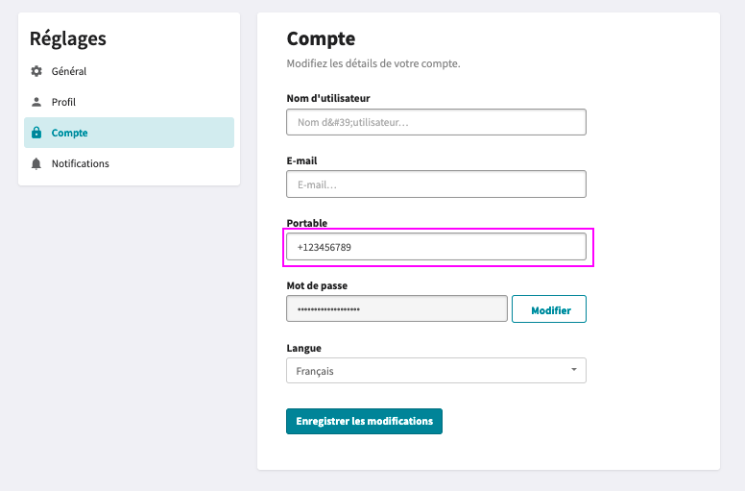
Task: Click the Réglages sidebar heading
Action: pos(68,39)
